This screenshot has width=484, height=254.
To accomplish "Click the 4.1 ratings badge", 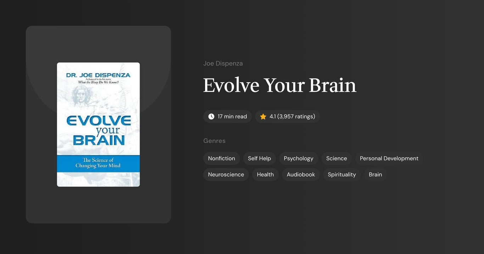I will point(287,116).
